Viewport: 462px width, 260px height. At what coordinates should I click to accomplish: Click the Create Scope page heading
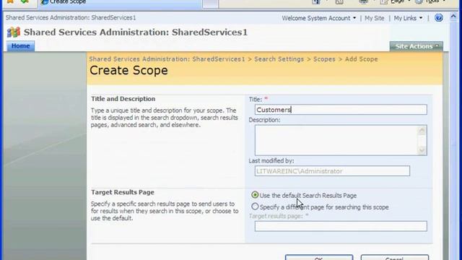coord(128,71)
